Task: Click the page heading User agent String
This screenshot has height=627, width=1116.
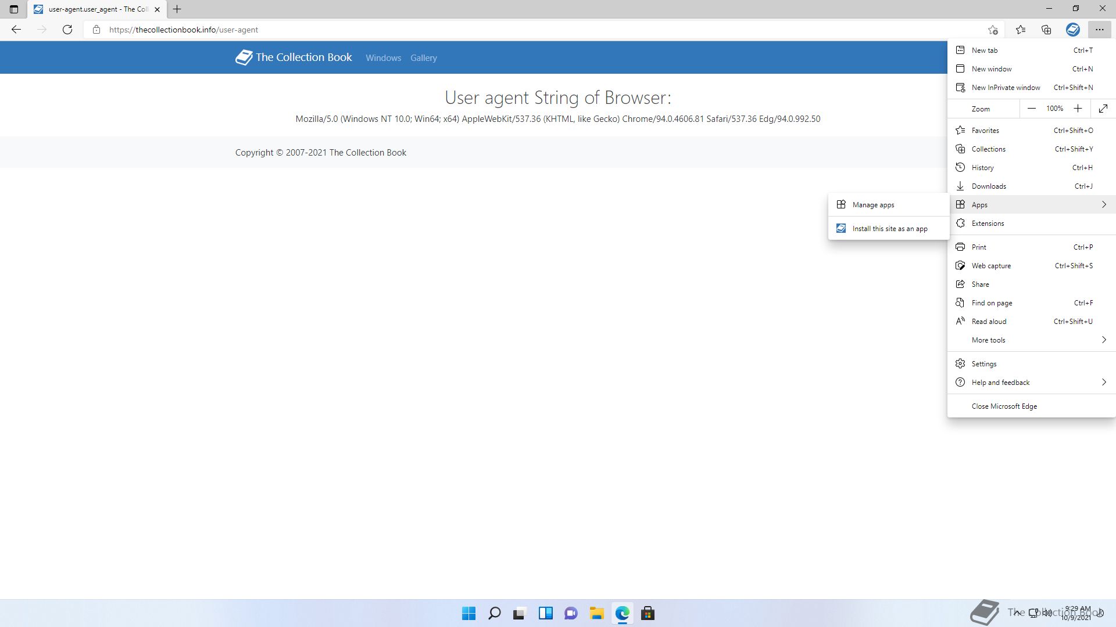Action: [x=558, y=98]
